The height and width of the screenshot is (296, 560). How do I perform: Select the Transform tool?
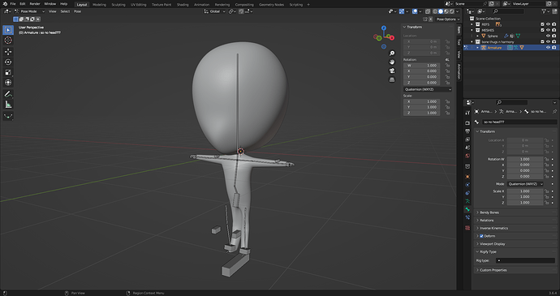pyautogui.click(x=8, y=83)
